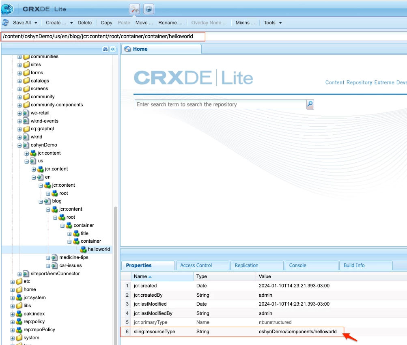407x345 pixels.
Task: Select the communities tree item
Action: (44, 56)
